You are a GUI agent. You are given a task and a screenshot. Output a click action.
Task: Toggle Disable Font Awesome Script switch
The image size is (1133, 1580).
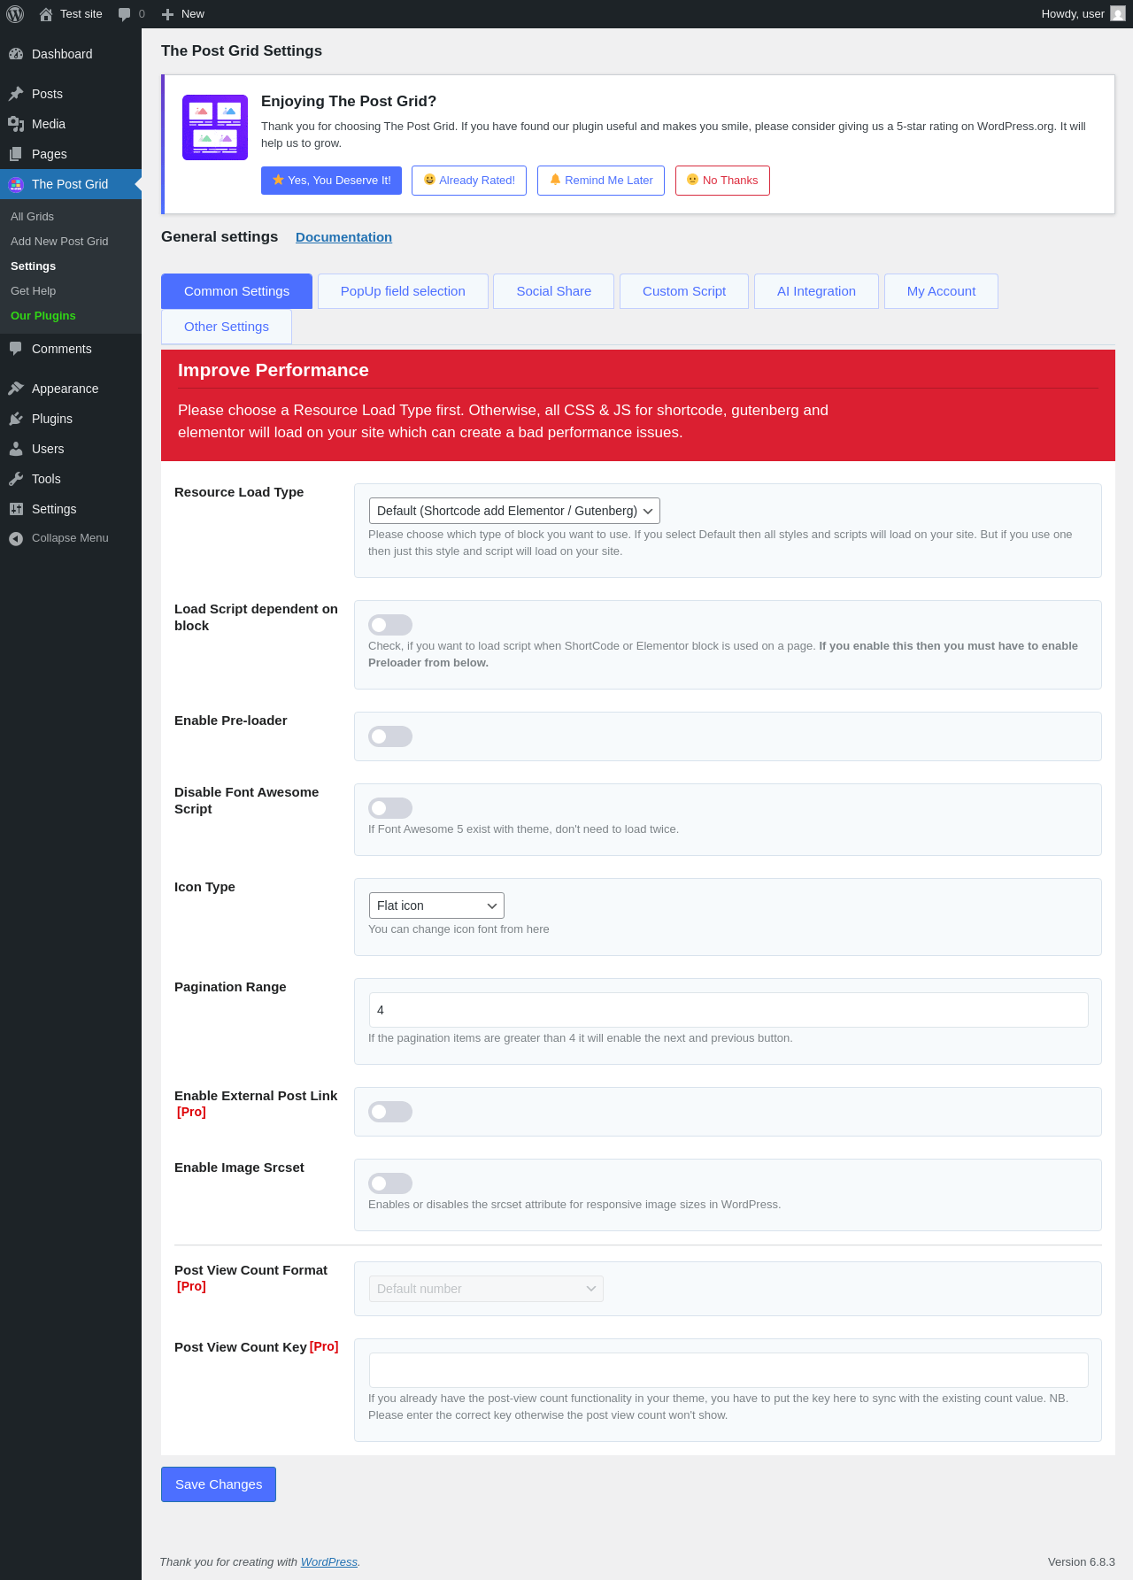(390, 808)
